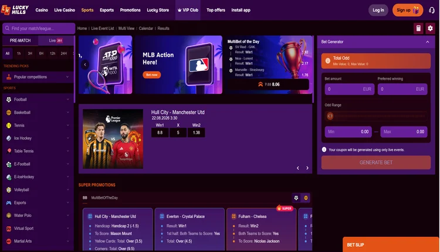
Task: Click the Odd Range slider handle
Action: 330,116
